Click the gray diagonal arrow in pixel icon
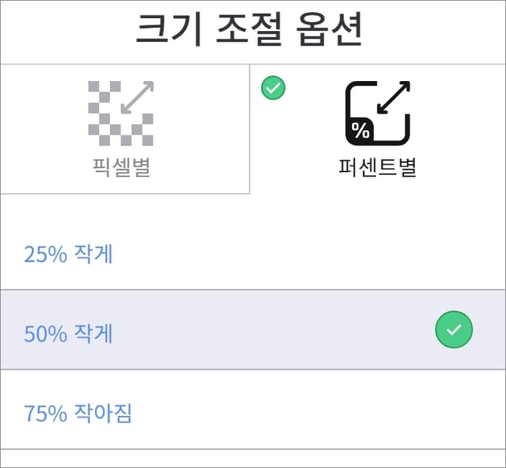The height and width of the screenshot is (468, 506). tap(137, 97)
